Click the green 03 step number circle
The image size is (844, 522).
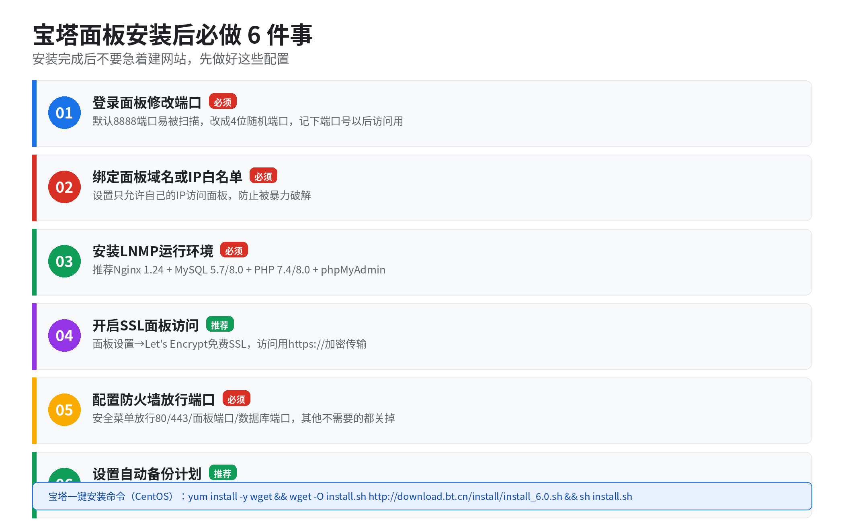64,261
